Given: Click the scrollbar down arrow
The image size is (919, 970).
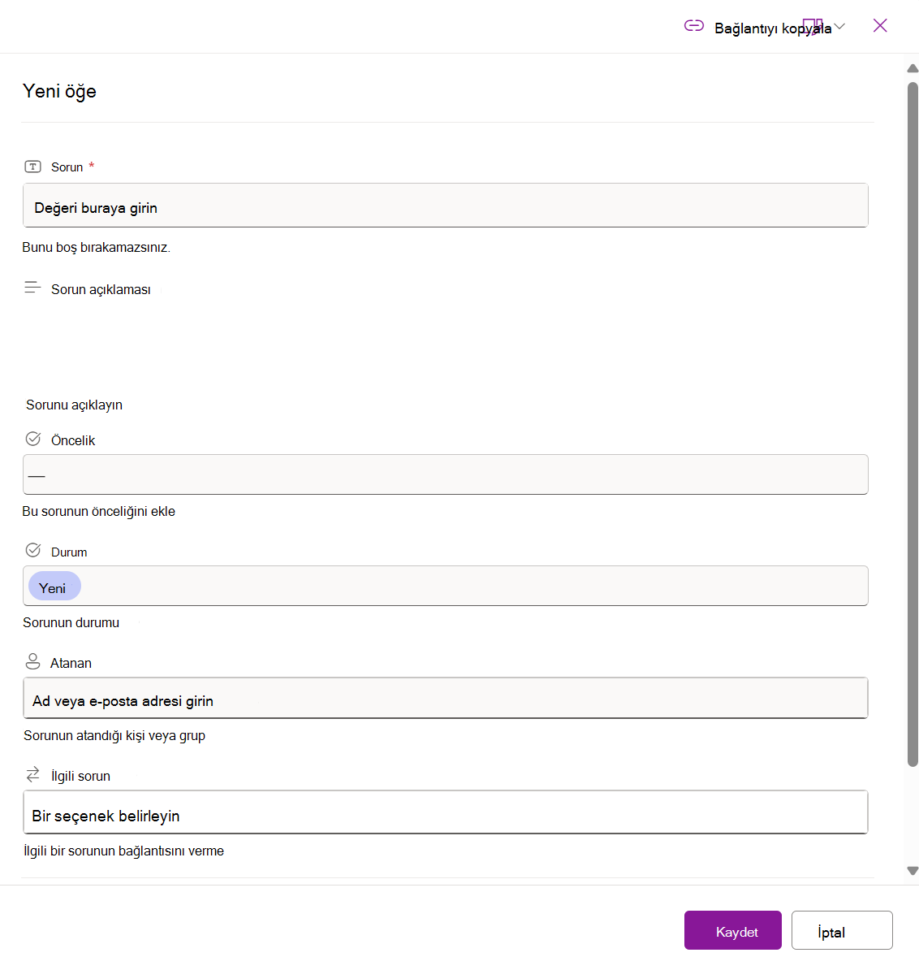Looking at the screenshot, I should (913, 870).
